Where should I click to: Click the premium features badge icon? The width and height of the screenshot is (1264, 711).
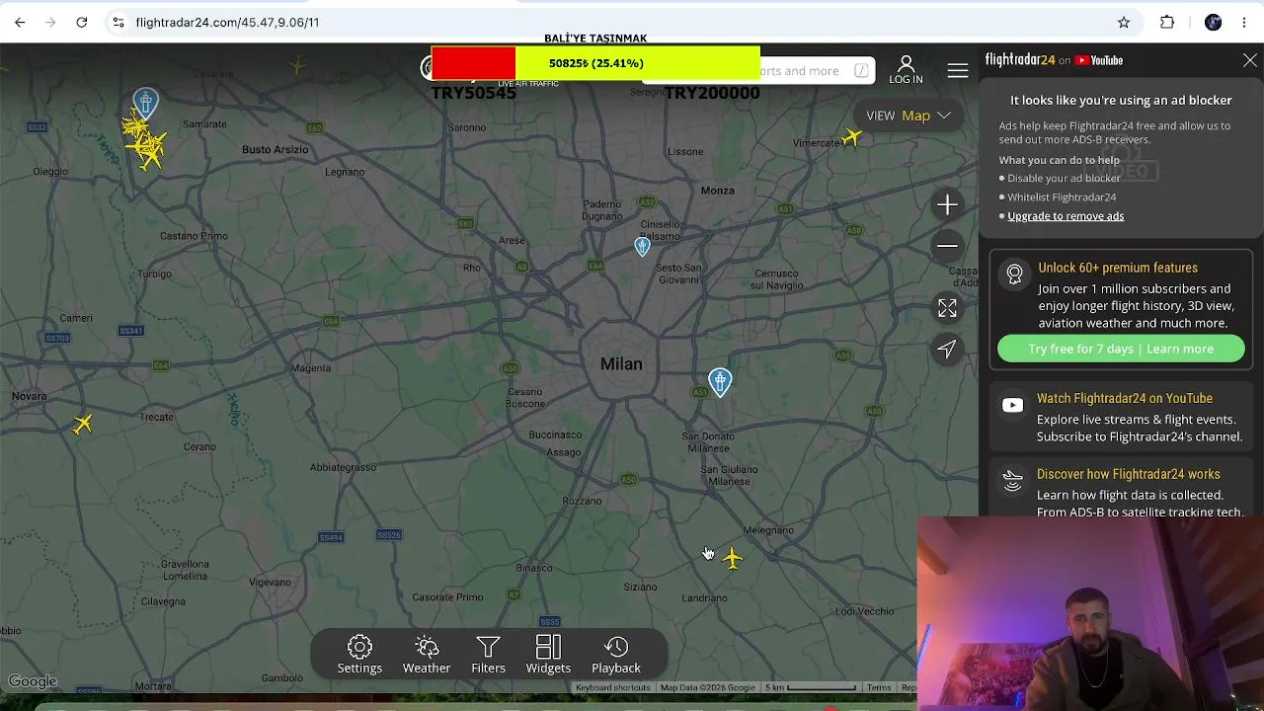pos(1014,275)
